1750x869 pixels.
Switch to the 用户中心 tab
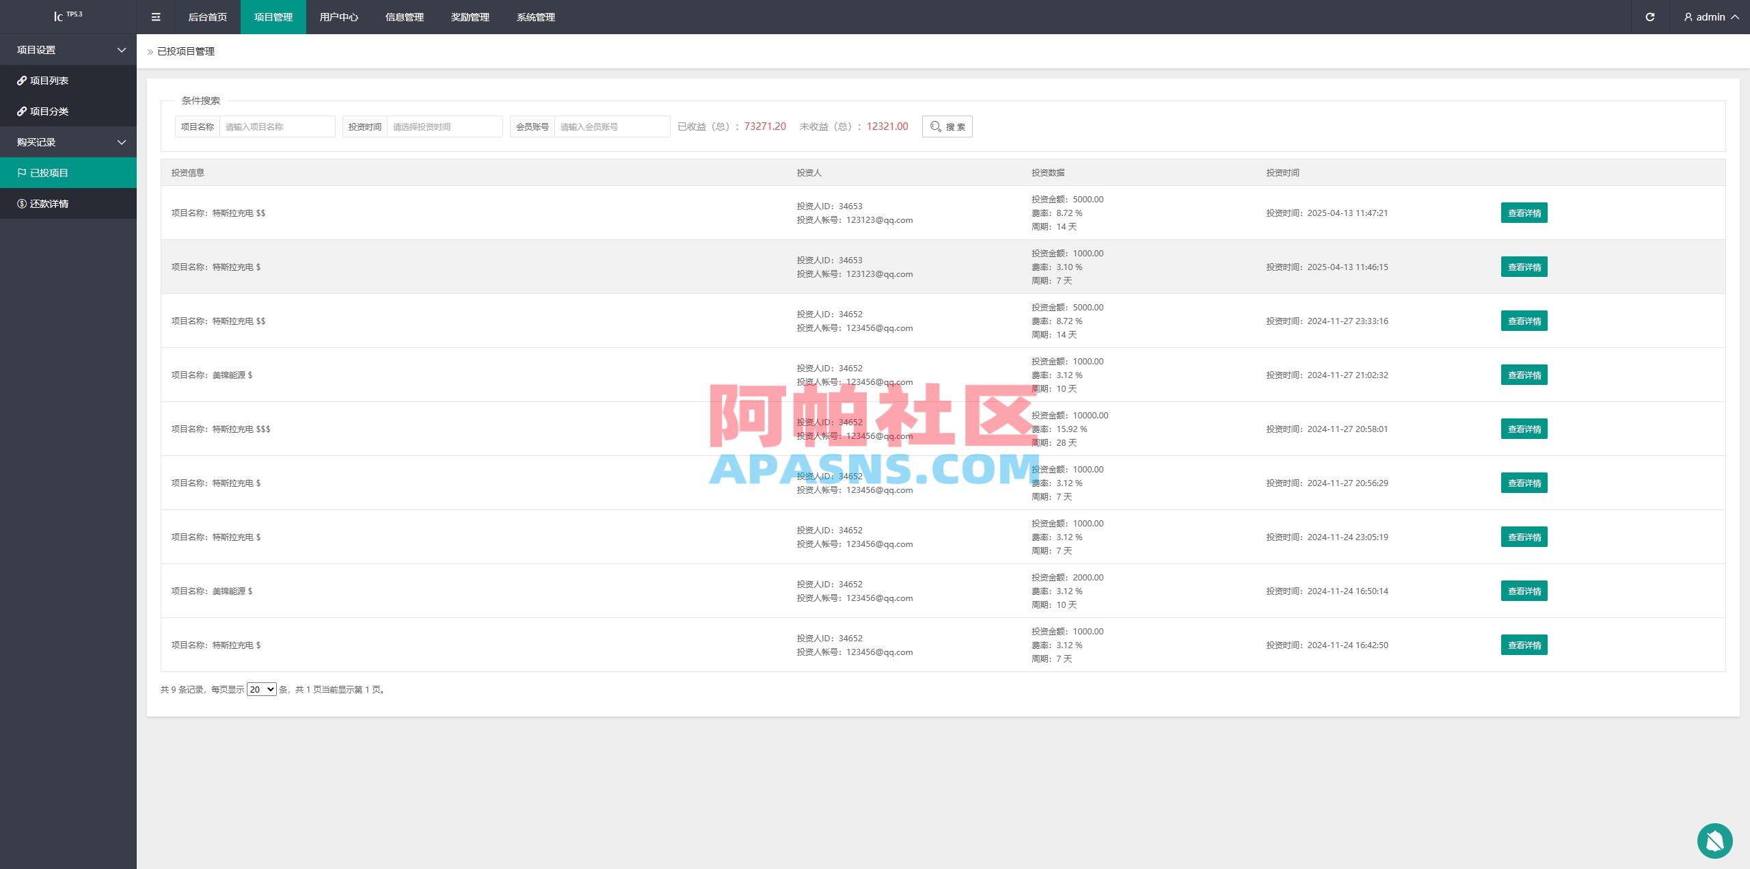pos(339,17)
